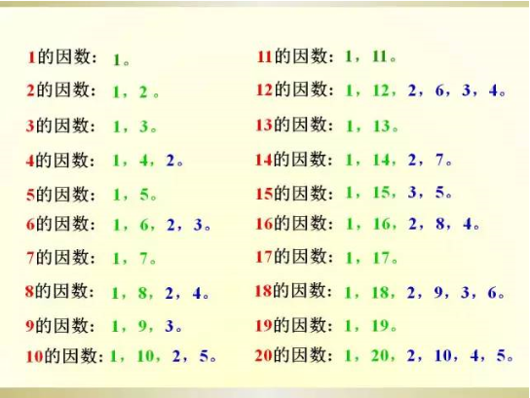Click the blue 4 in the 20 row

(474, 355)
